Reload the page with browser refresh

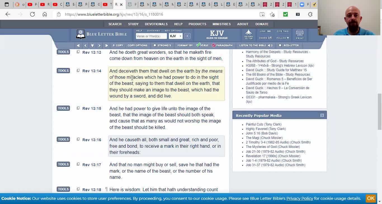pos(32,14)
